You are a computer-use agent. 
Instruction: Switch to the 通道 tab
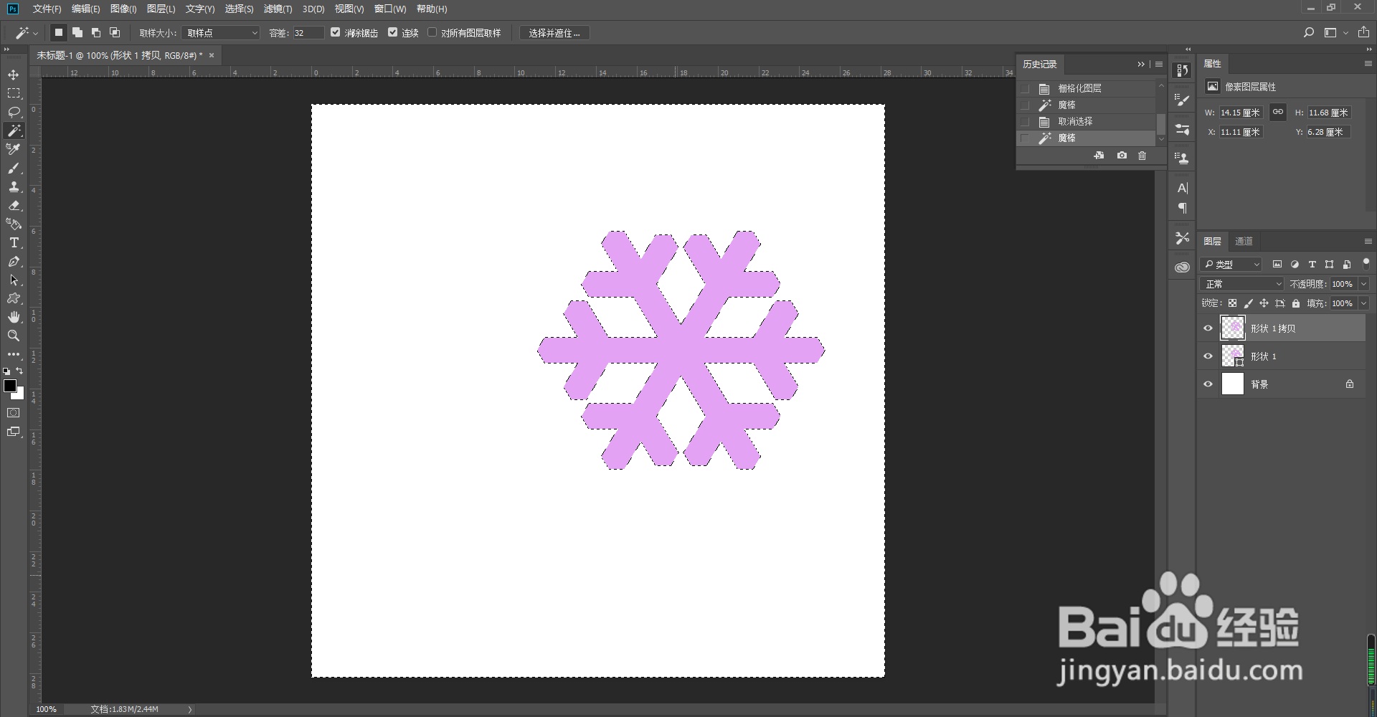pyautogui.click(x=1244, y=242)
